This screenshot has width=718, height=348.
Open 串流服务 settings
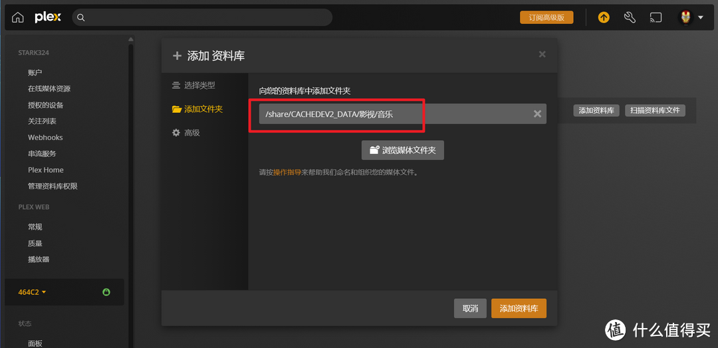(42, 153)
